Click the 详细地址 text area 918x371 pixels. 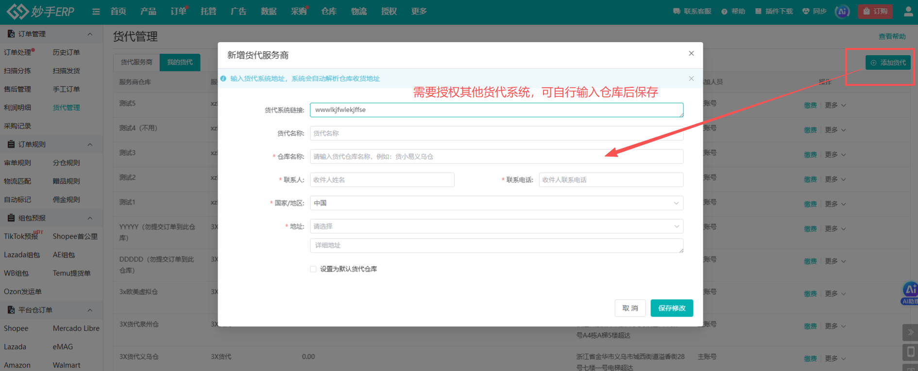(x=496, y=246)
